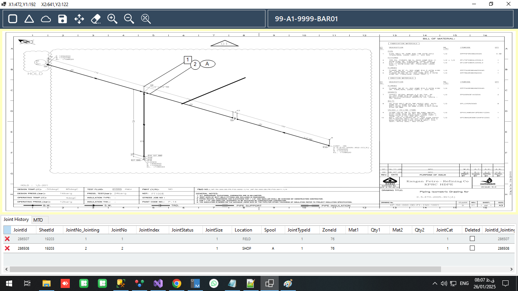
Task: Sort by Deleted column header
Action: tap(472, 230)
